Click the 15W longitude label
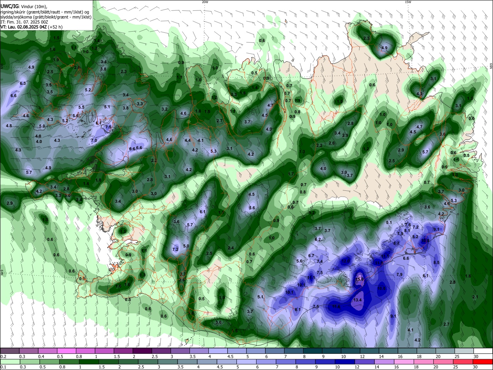Viewport: 493px width, 370px height. point(408,2)
